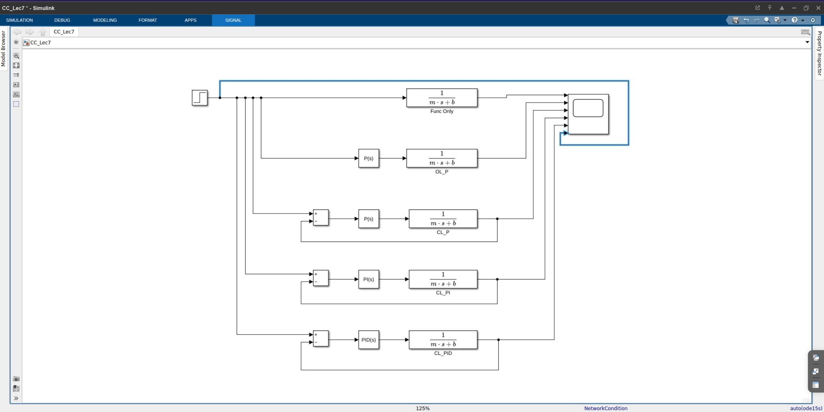Add an annotation with the A text icon

(16, 85)
